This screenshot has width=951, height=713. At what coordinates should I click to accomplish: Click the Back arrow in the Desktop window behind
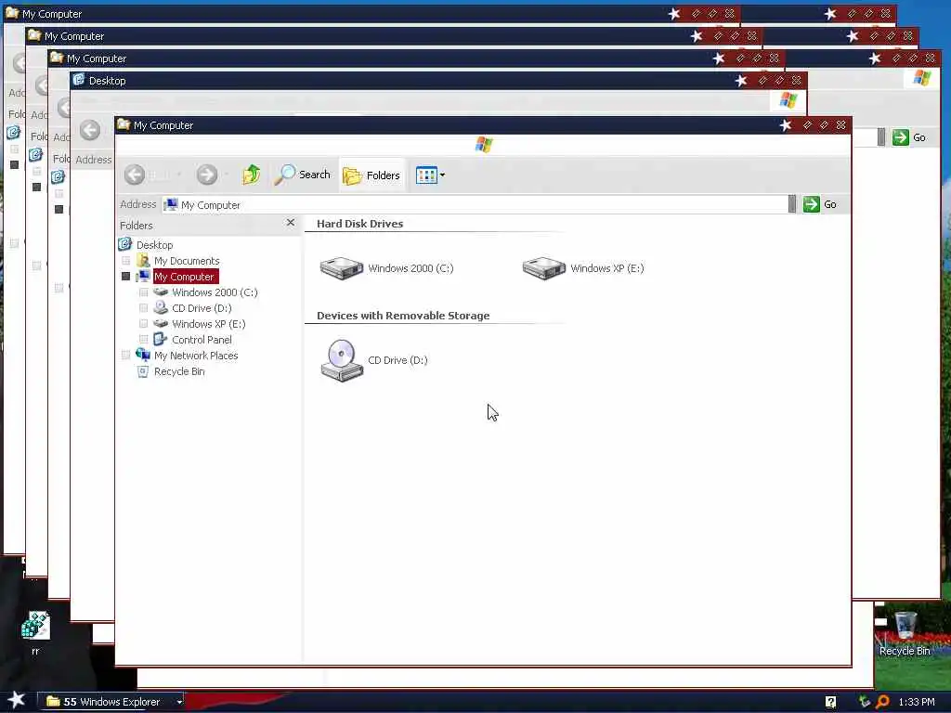pyautogui.click(x=90, y=130)
